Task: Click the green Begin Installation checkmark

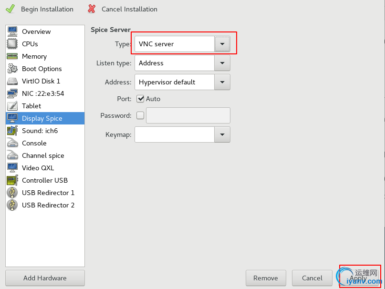Action: coord(10,9)
